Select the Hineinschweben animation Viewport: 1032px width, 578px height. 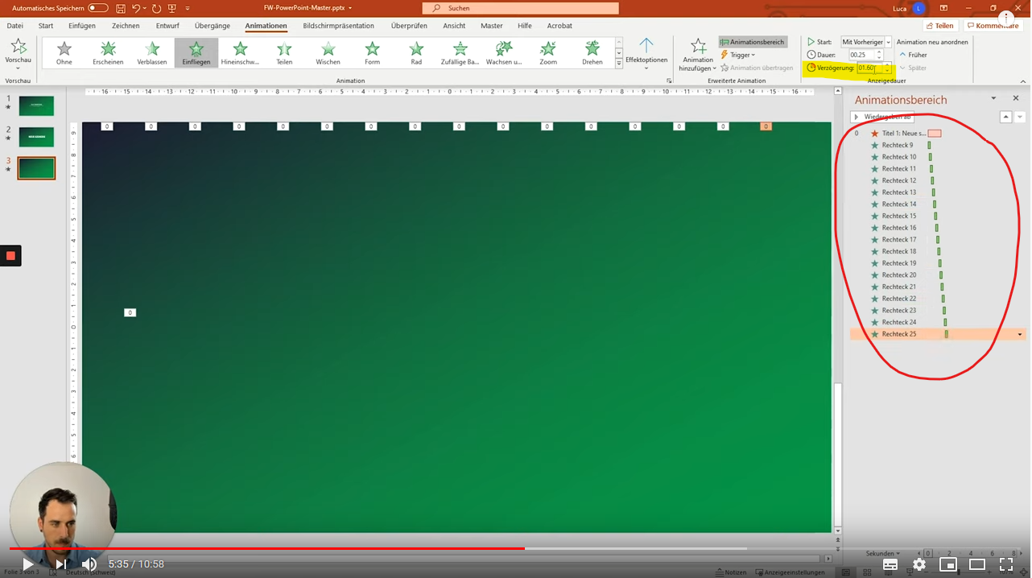240,53
